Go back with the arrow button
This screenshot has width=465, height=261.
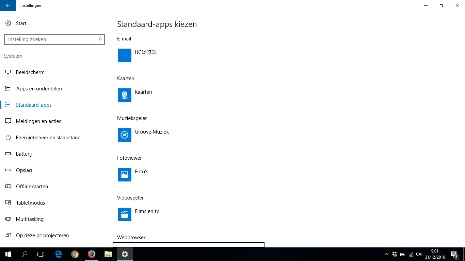[x=8, y=5]
